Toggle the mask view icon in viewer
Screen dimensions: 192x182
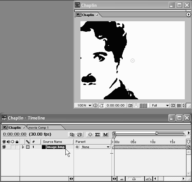click(x=102, y=106)
